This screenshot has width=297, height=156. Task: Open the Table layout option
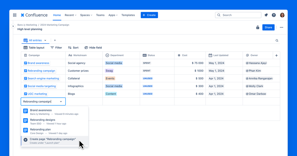(34, 48)
